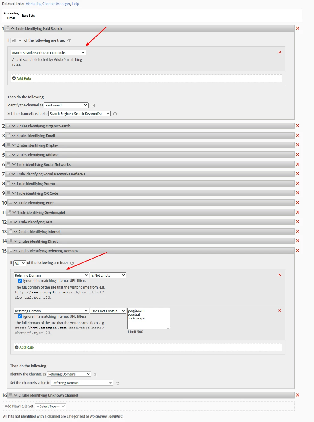Viewport: 314px width, 422px height.
Task: Open first Referring Domain criteria dropdown
Action: [x=51, y=275]
